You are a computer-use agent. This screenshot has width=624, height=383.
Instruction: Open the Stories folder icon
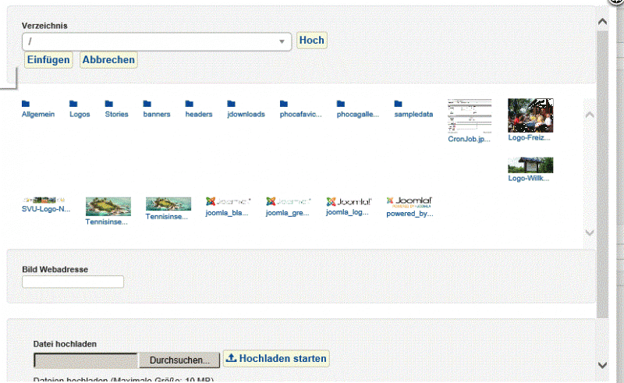coord(109,104)
